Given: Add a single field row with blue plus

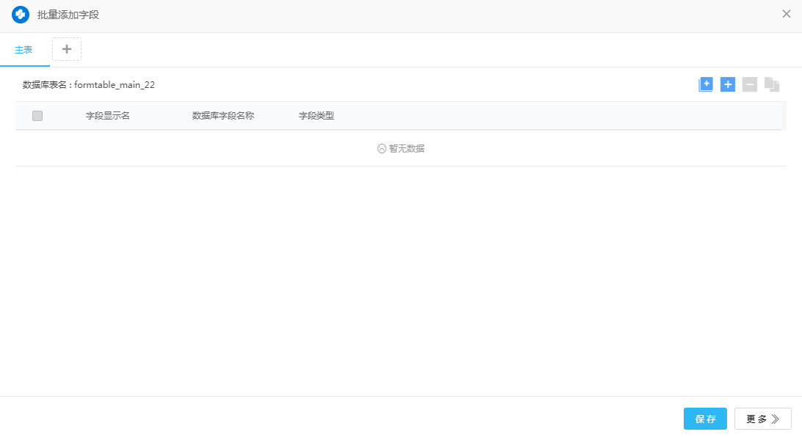Looking at the screenshot, I should pos(728,84).
